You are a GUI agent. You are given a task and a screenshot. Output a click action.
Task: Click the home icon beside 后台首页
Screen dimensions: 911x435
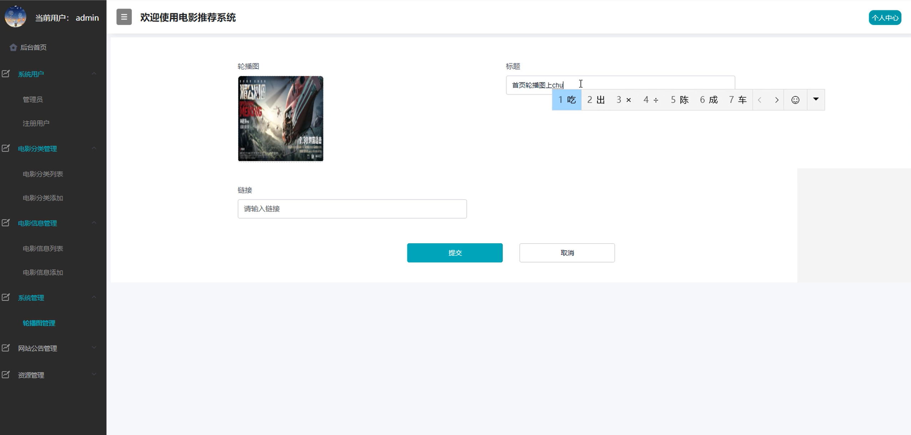click(x=13, y=47)
